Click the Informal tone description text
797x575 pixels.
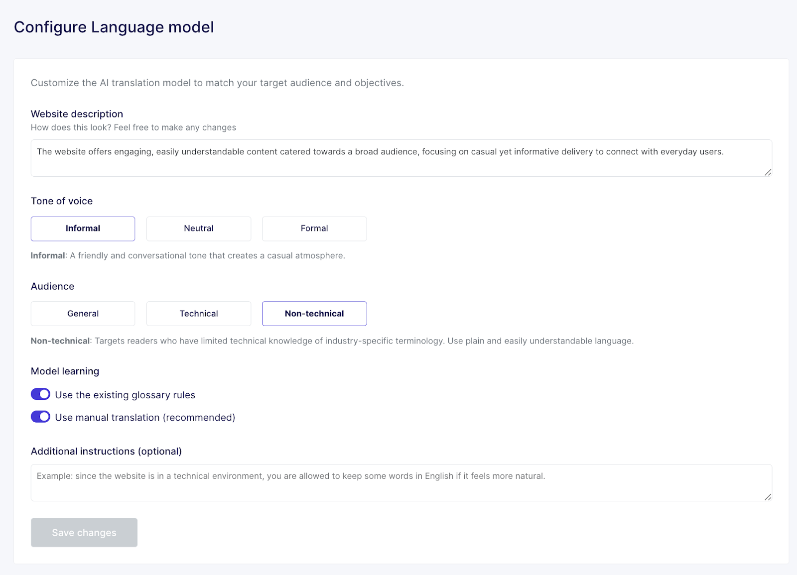[x=188, y=255]
